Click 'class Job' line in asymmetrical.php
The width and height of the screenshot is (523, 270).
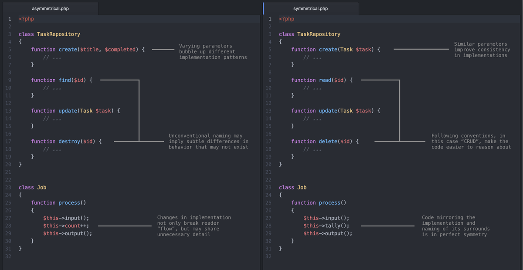32,187
